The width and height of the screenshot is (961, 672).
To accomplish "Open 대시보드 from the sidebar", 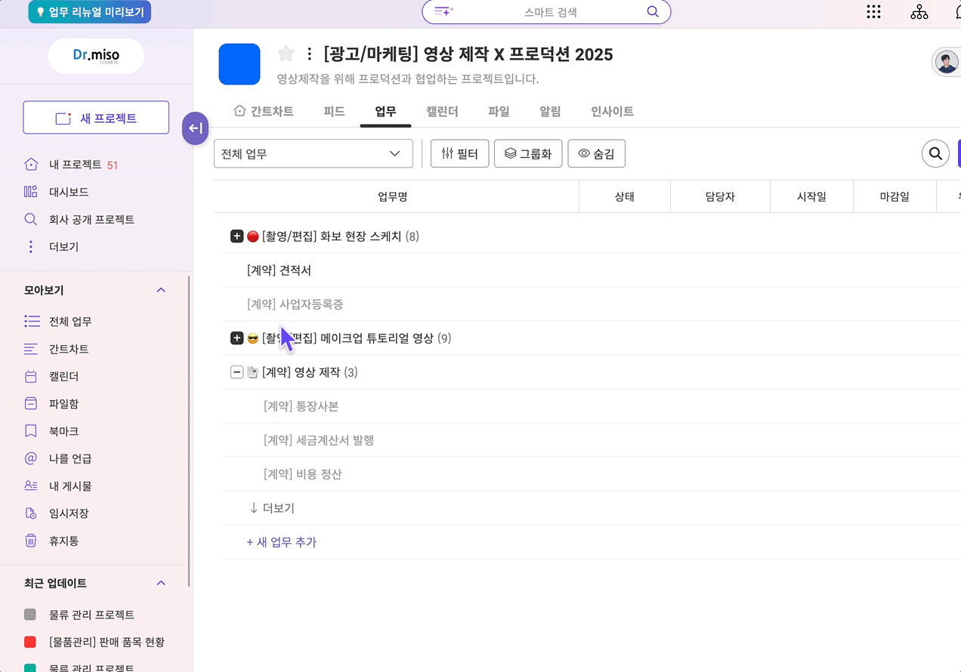I will pyautogui.click(x=68, y=192).
